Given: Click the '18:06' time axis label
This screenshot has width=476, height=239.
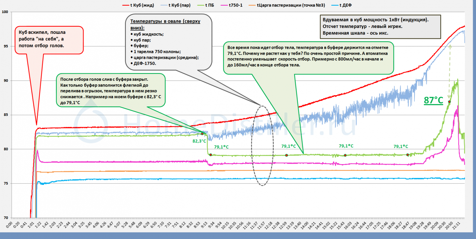Looking at the screenshot, I should point(391,225).
